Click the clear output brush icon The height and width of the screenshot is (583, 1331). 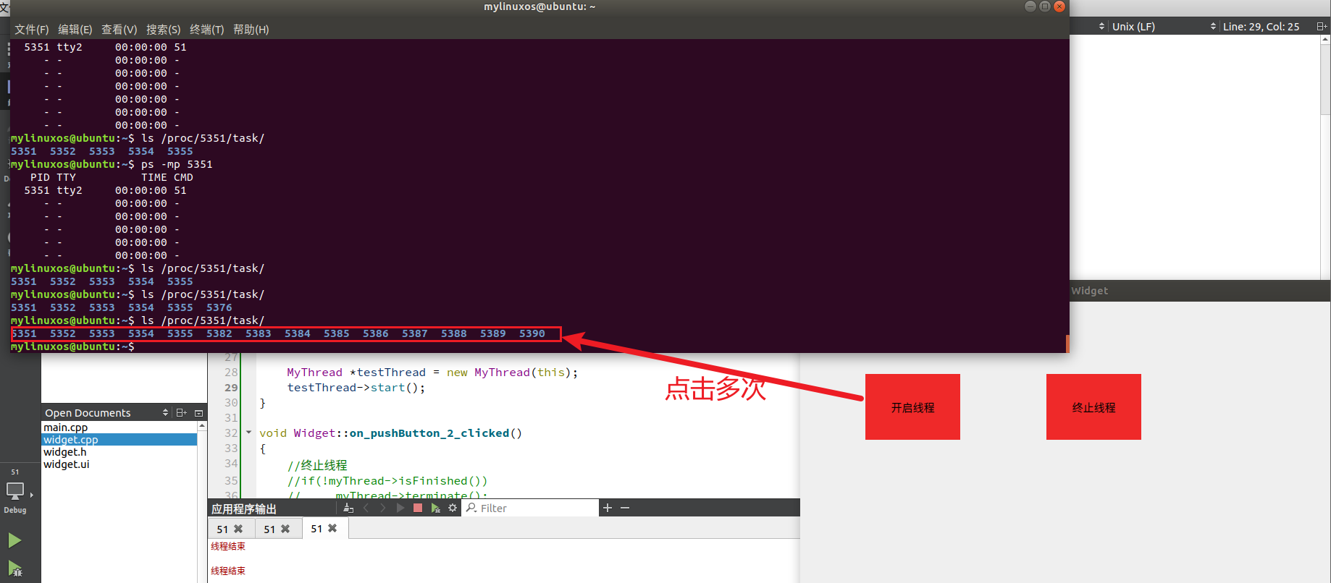[x=348, y=508]
